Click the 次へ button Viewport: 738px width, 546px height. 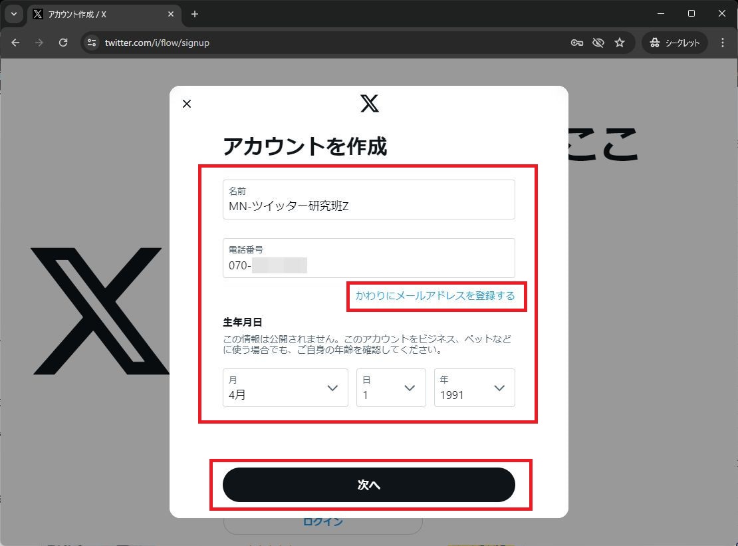[x=368, y=485]
